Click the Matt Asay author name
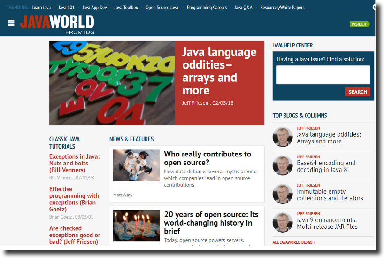 pos(123,195)
